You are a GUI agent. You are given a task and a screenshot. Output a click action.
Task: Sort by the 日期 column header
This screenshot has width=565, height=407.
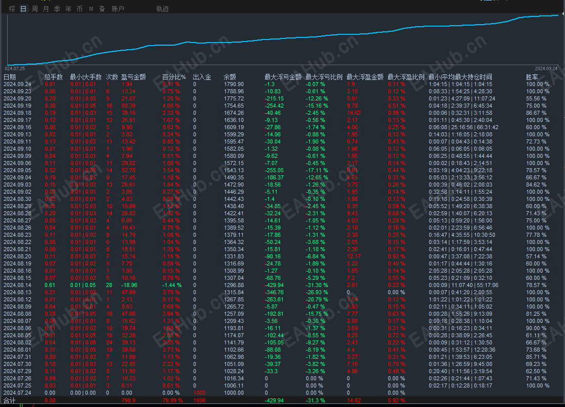click(x=10, y=77)
